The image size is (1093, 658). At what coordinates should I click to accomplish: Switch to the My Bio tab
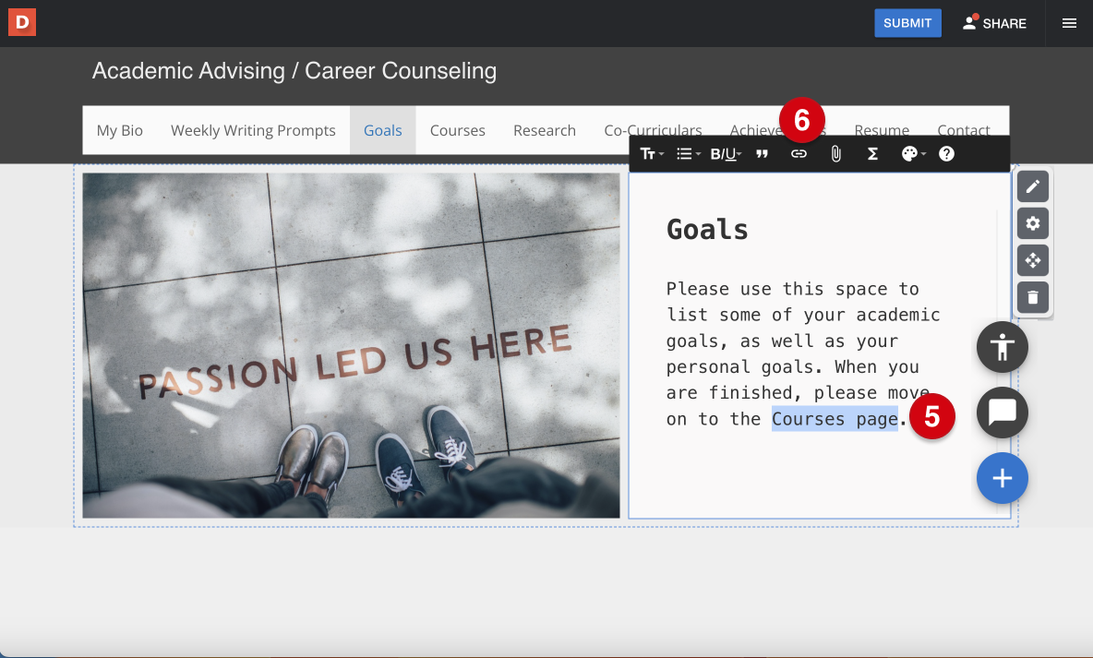(x=120, y=130)
